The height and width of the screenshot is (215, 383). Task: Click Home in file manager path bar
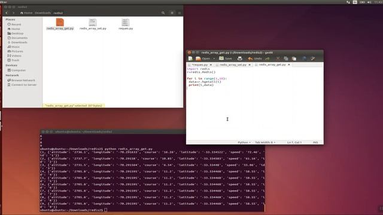click(x=26, y=13)
